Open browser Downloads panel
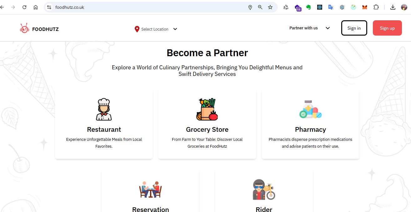This screenshot has height=212, width=411. click(x=393, y=7)
